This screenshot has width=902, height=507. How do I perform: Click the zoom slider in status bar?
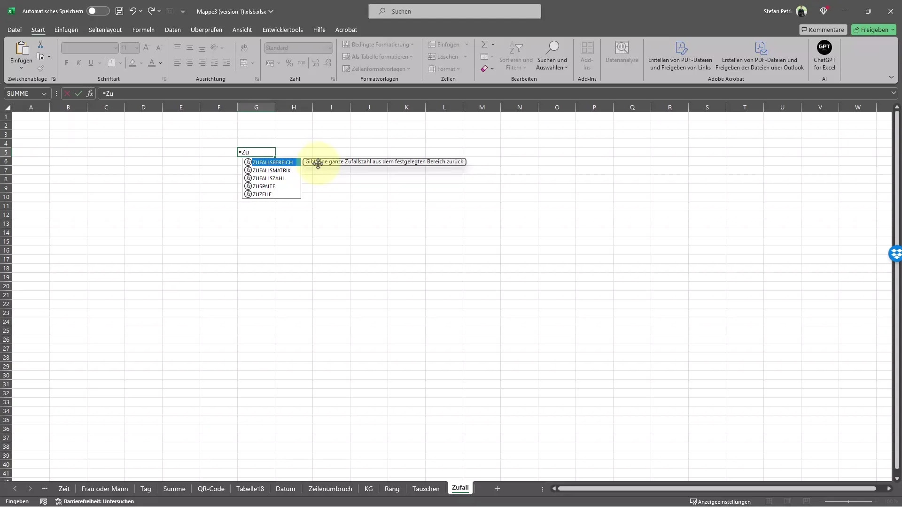(x=848, y=502)
